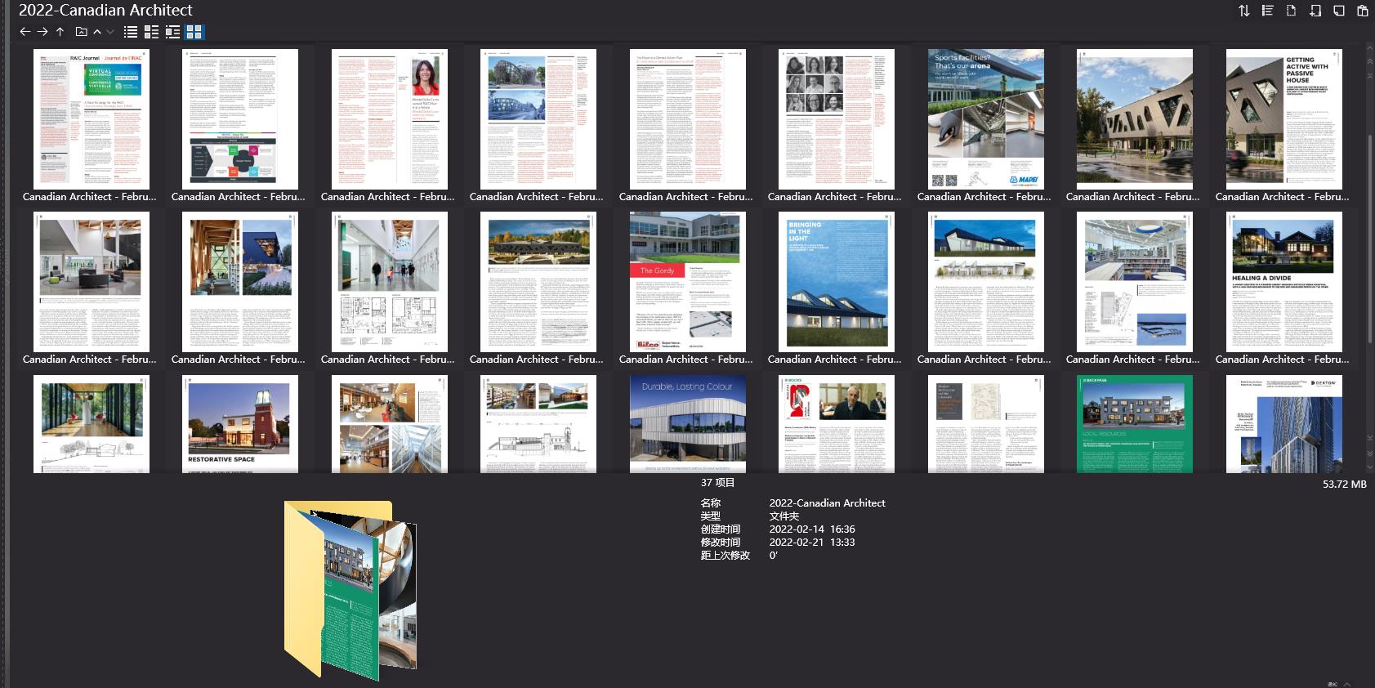Navigate up one folder level

tap(60, 32)
